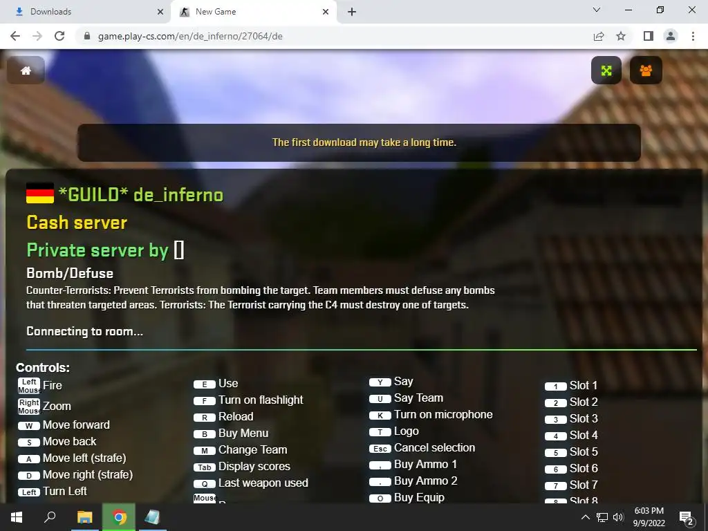Open a new tab with the plus button

pyautogui.click(x=352, y=12)
